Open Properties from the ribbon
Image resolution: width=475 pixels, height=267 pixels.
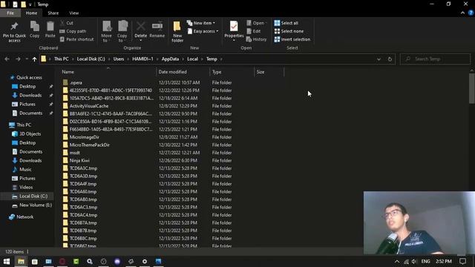[234, 30]
